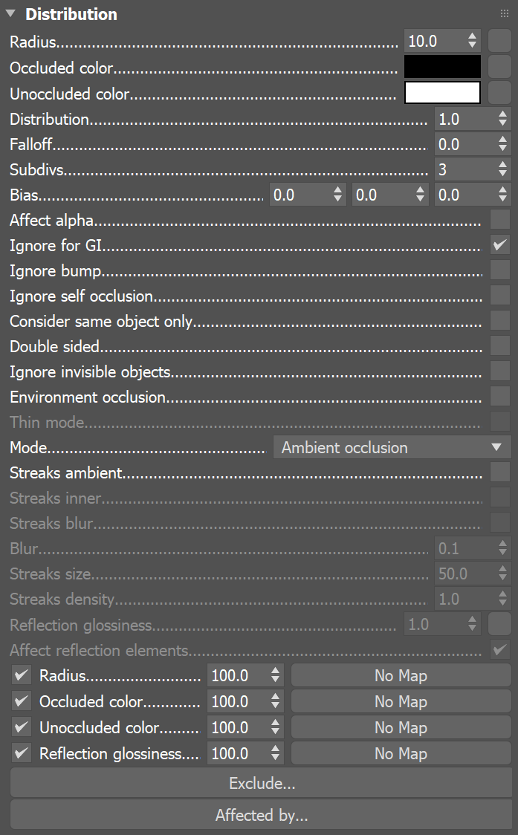Open the Occluded color black swatch
This screenshot has height=835, width=518.
pyautogui.click(x=442, y=66)
